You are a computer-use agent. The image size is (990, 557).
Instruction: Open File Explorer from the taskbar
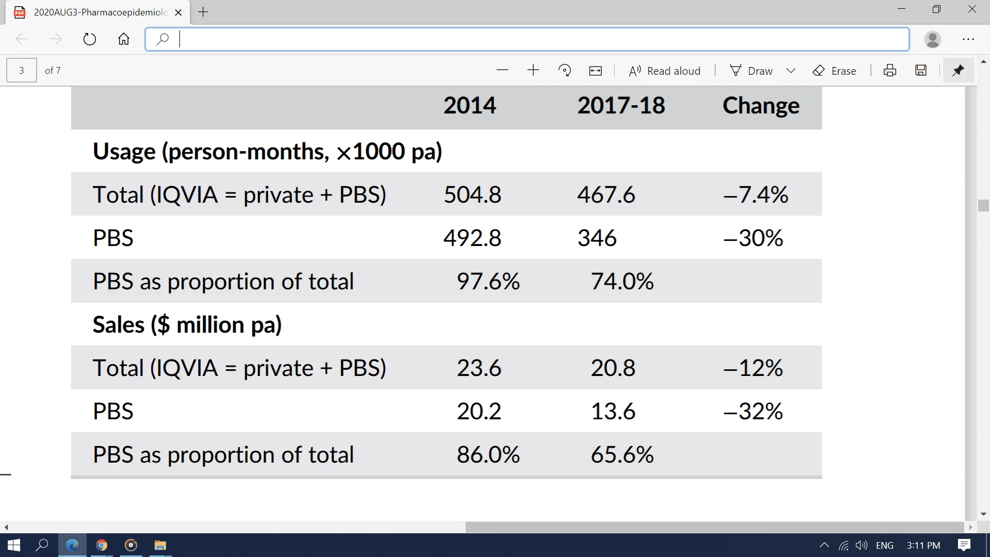click(160, 545)
